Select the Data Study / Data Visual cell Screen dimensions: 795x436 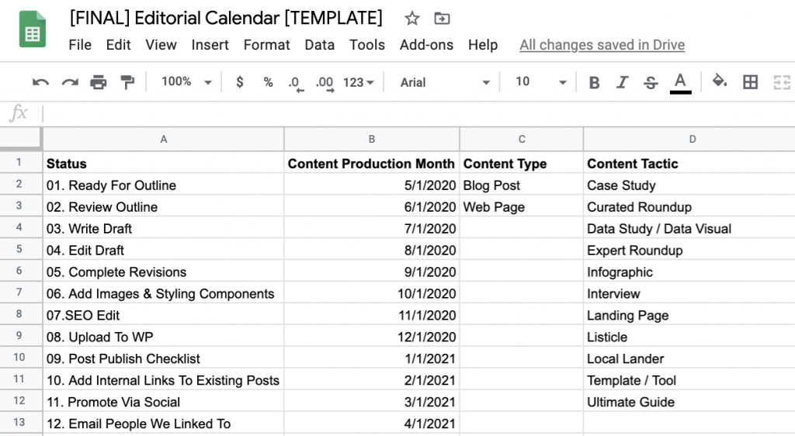point(689,228)
